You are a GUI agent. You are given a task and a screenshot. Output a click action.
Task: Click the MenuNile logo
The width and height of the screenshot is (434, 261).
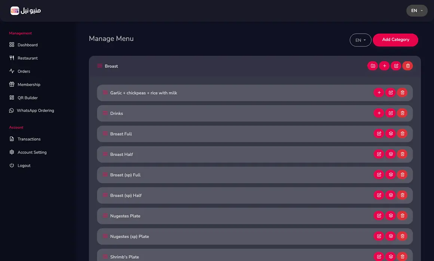coord(25,11)
